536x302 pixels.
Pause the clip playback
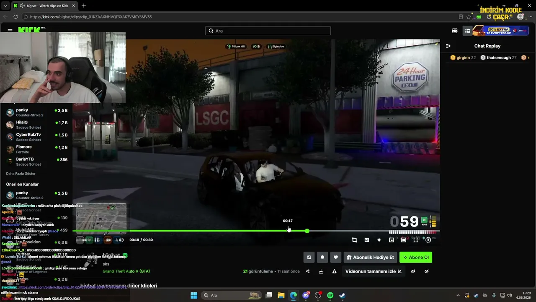(x=97, y=240)
